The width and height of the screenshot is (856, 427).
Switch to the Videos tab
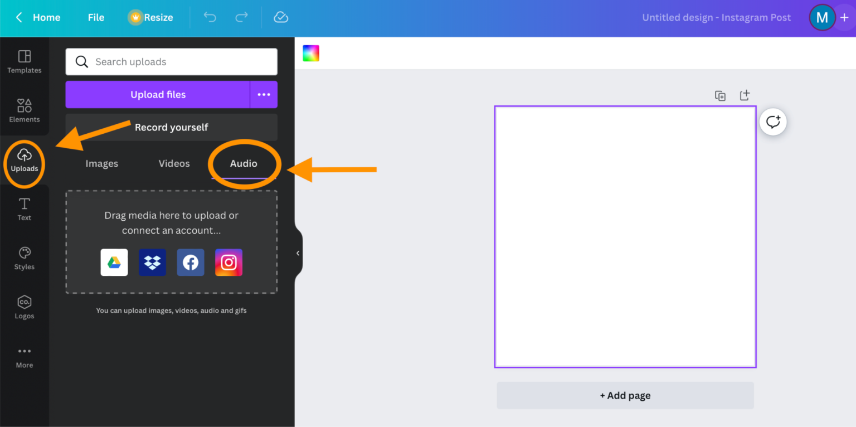pos(174,163)
